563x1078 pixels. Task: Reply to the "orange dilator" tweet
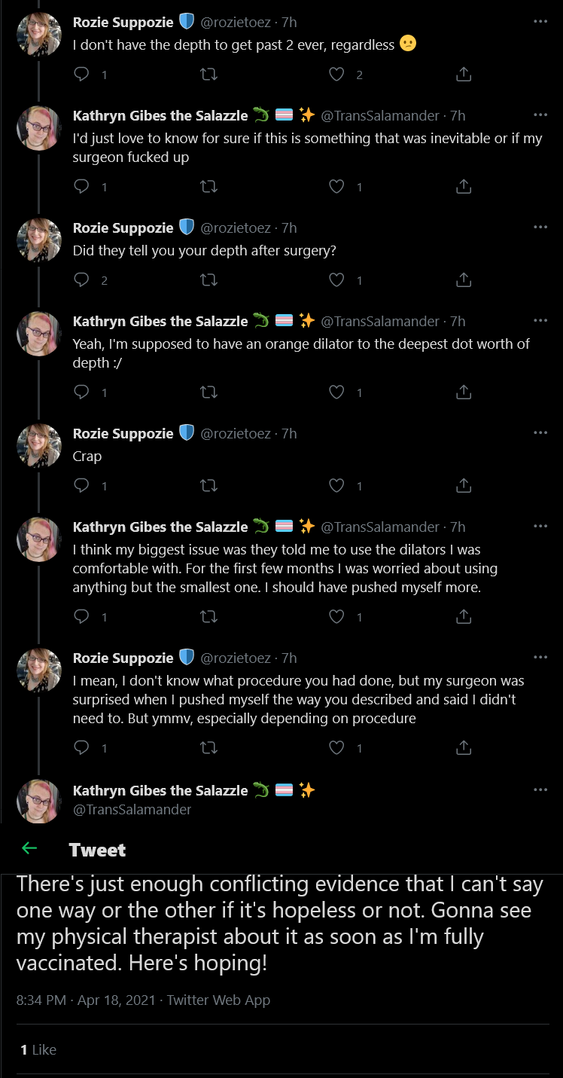tap(83, 392)
